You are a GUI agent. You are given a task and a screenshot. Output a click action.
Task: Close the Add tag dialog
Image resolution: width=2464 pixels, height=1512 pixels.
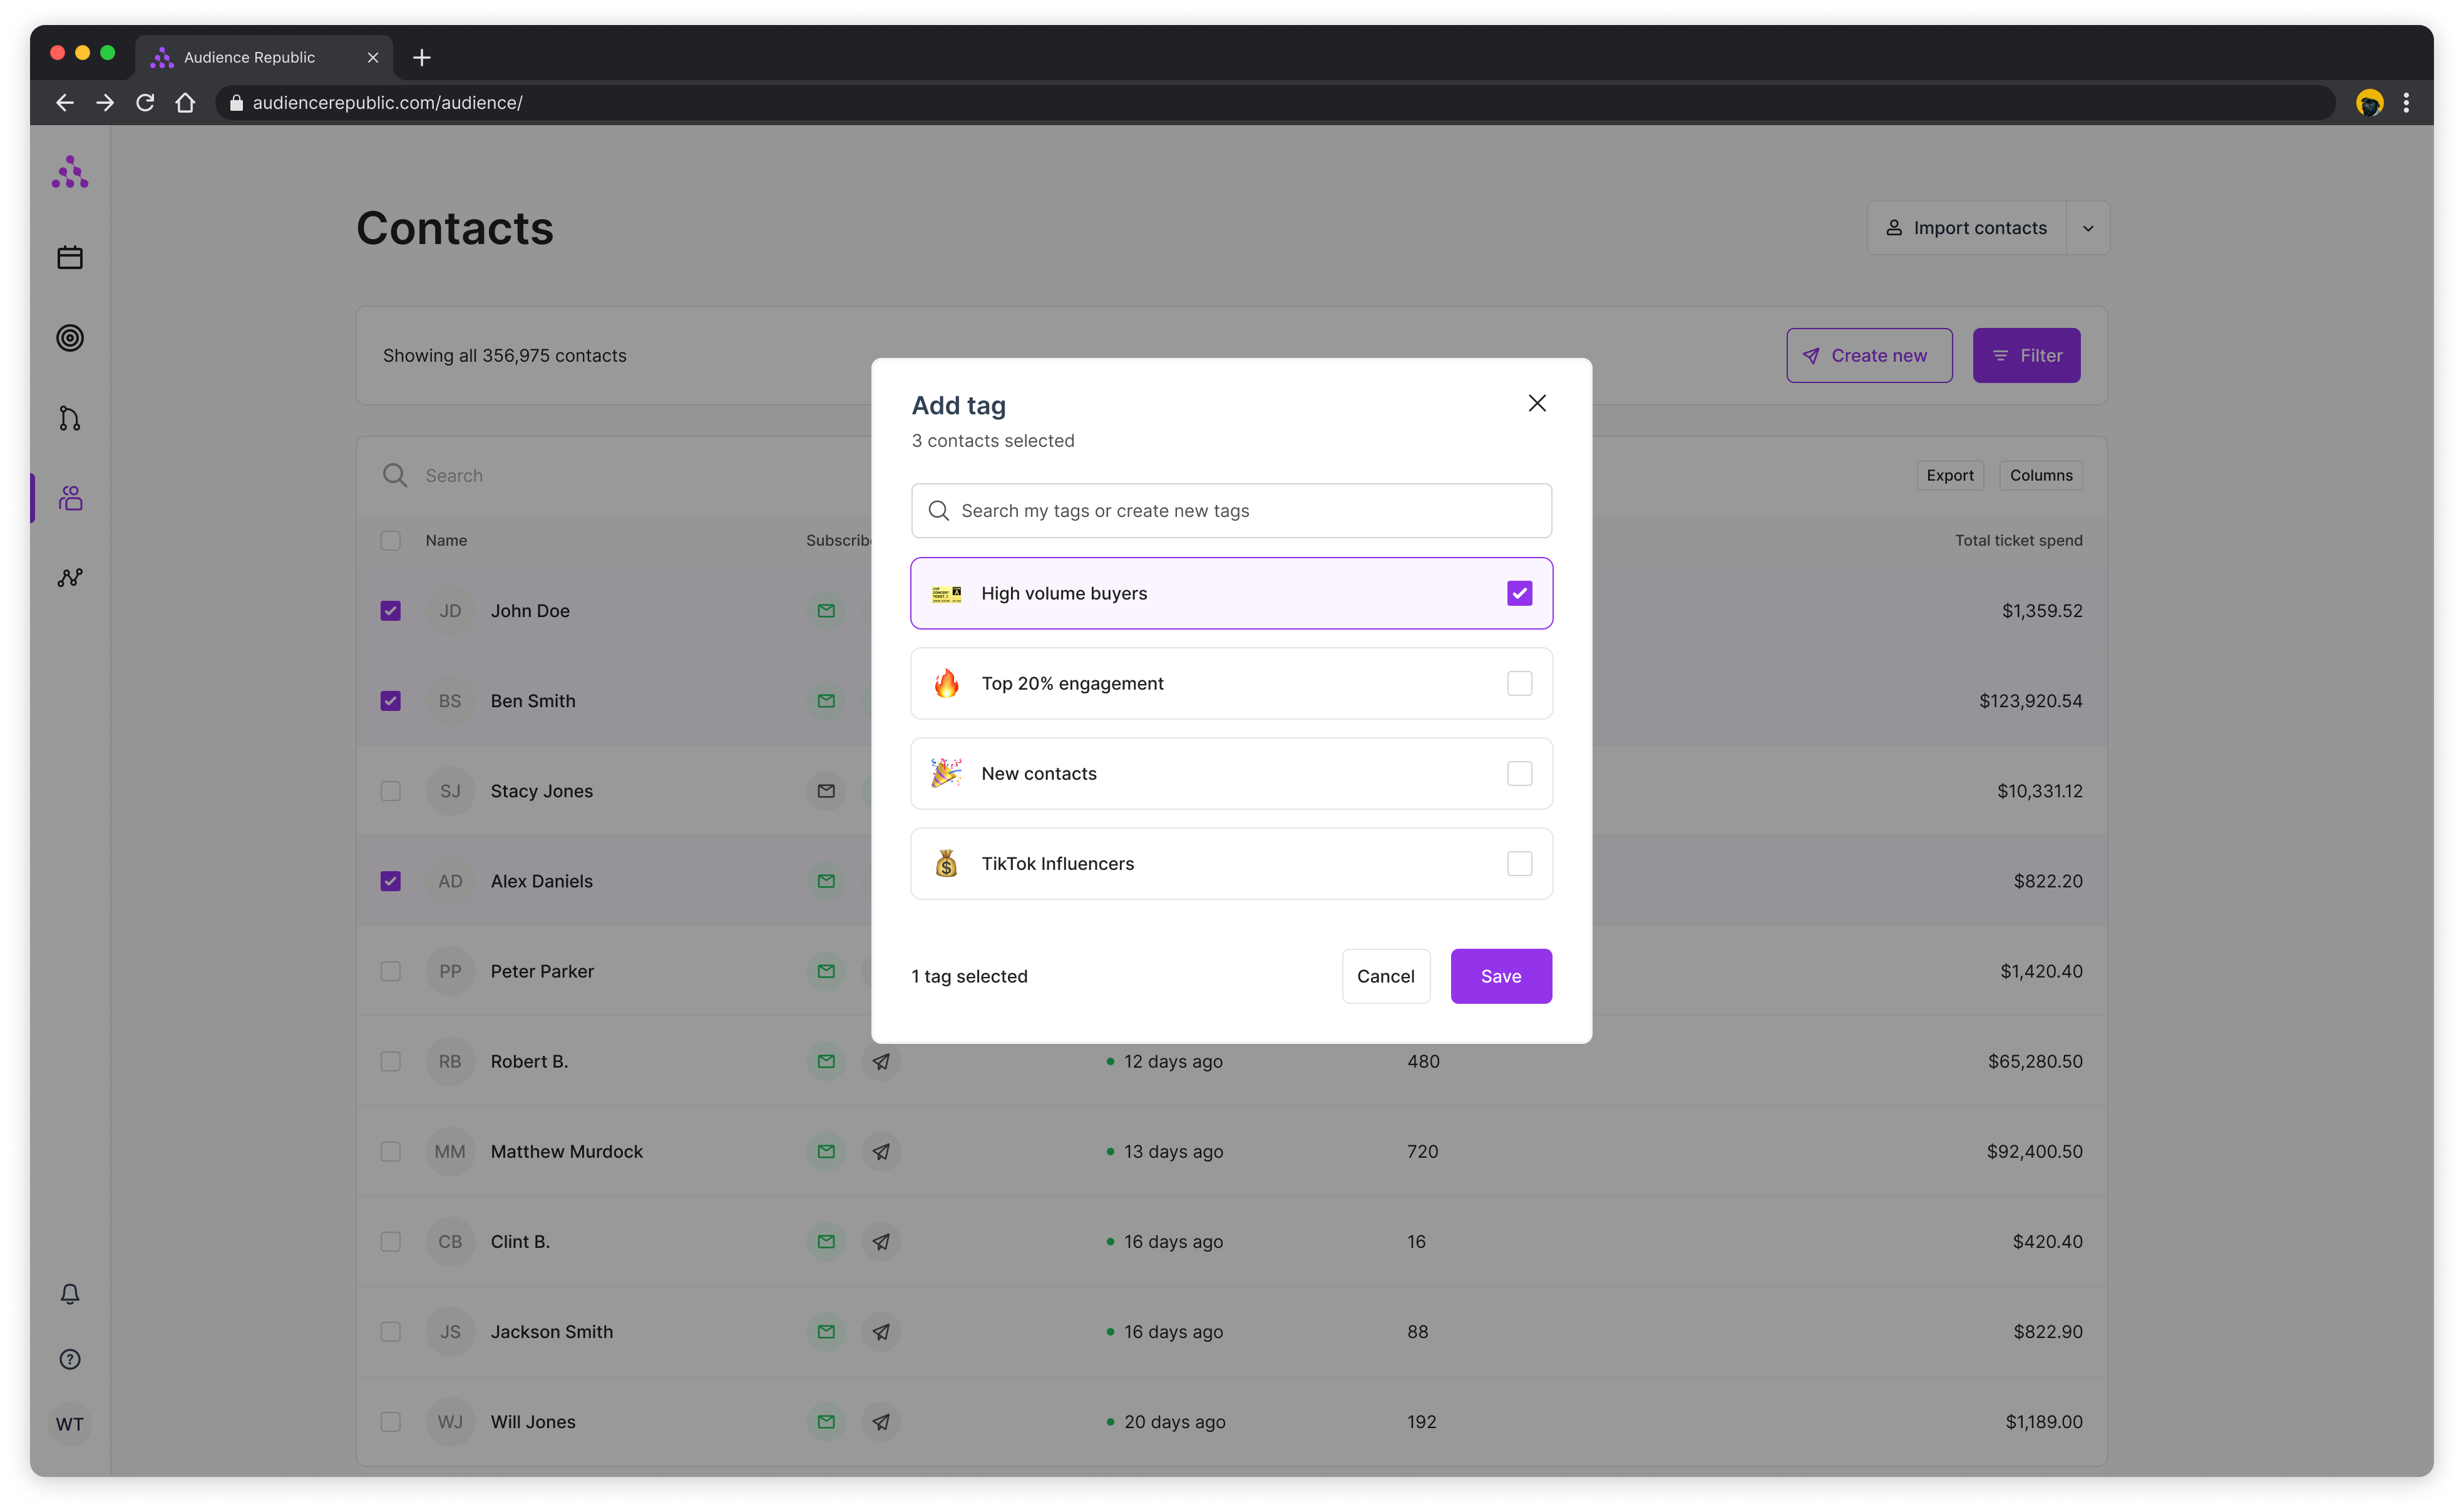click(x=1537, y=403)
